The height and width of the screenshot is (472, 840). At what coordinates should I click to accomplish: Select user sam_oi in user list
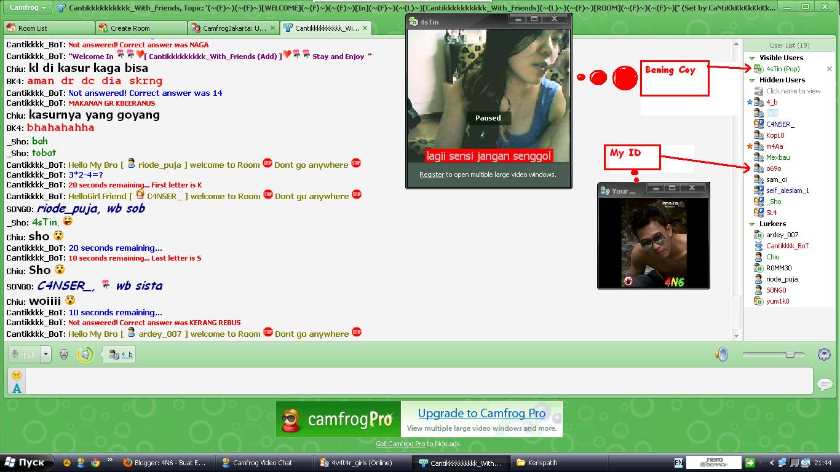tap(776, 179)
